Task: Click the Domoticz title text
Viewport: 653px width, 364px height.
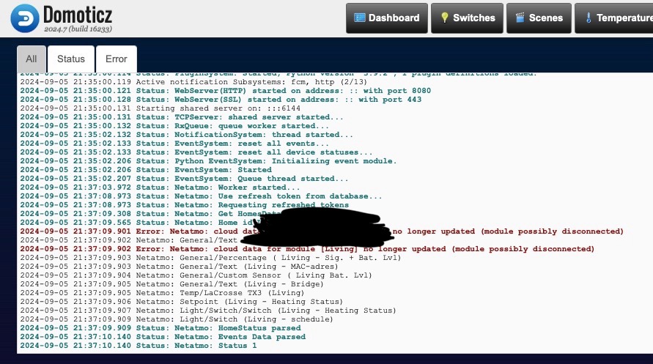Action: pyautogui.click(x=78, y=15)
